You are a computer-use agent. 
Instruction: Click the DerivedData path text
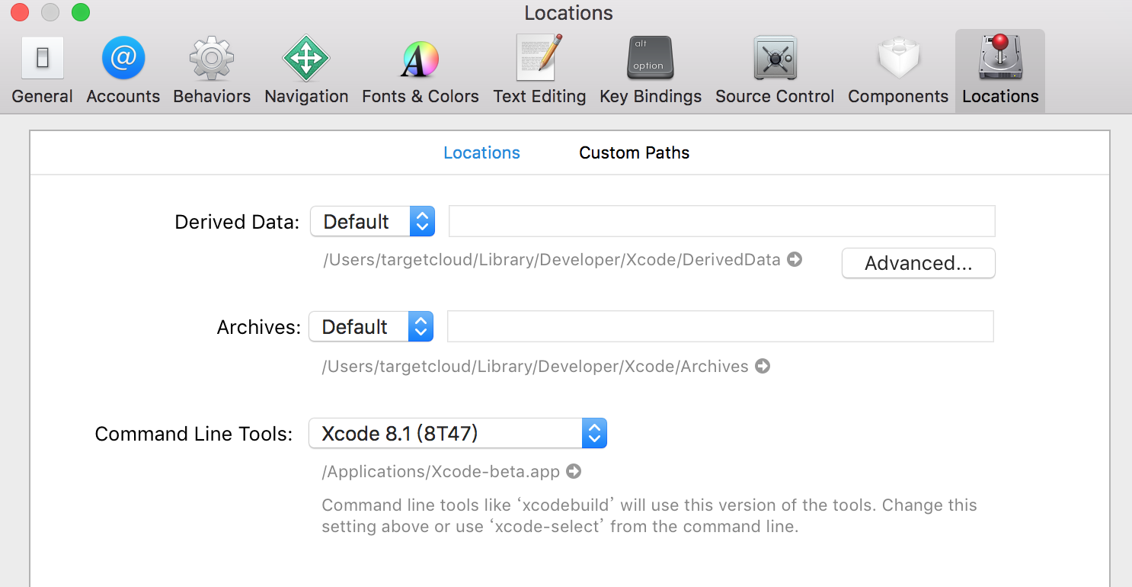552,260
